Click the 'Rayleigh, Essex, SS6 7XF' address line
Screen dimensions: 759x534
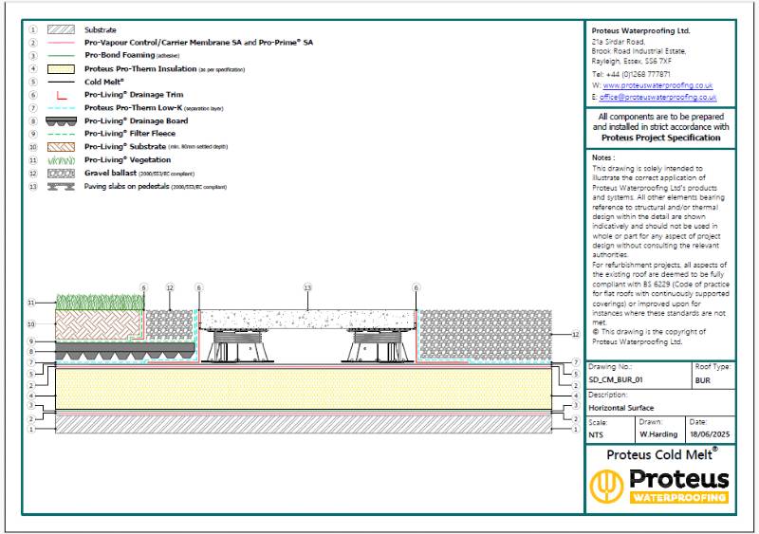[x=632, y=62]
